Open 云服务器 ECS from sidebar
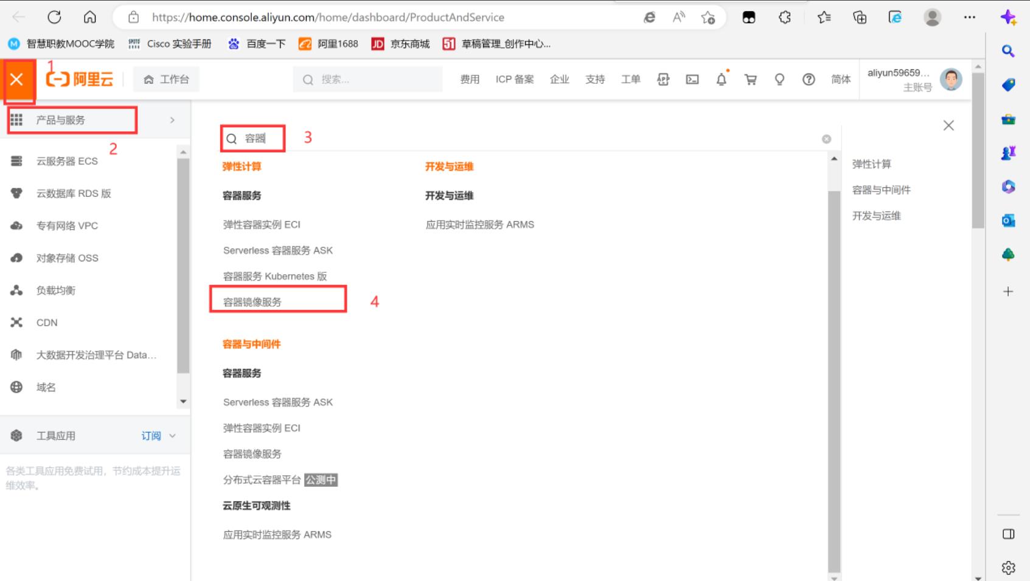1030x581 pixels. tap(67, 161)
